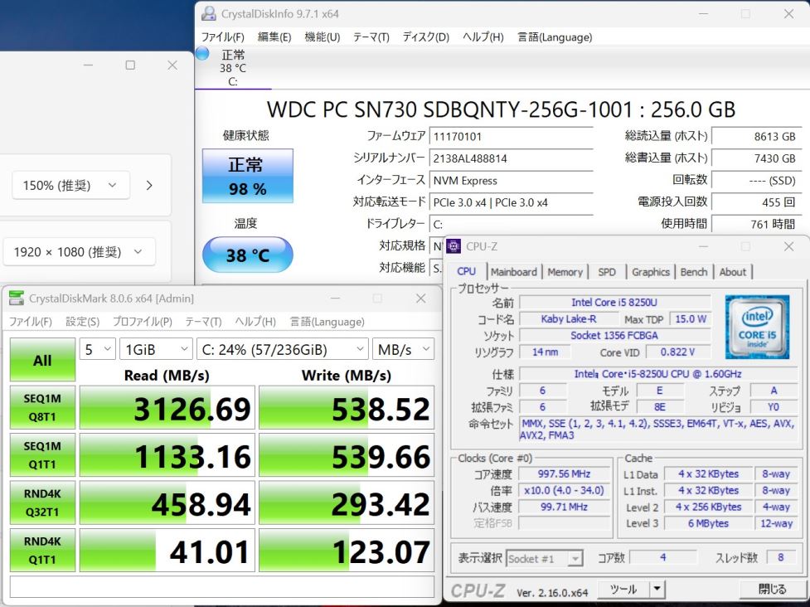The height and width of the screenshot is (607, 810).
Task: Click the core speed value 997.56 MHz
Action: [x=564, y=473]
